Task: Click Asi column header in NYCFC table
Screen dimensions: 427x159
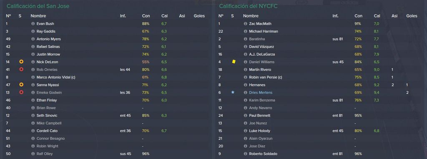Action: [394, 16]
